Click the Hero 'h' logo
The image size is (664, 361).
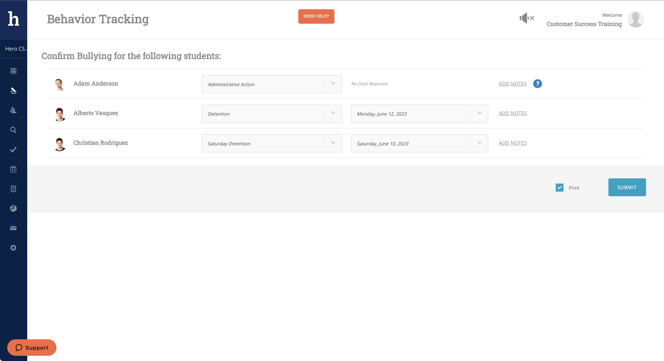click(13, 19)
